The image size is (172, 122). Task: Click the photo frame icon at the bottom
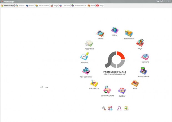pyautogui.click(x=126, y=109)
